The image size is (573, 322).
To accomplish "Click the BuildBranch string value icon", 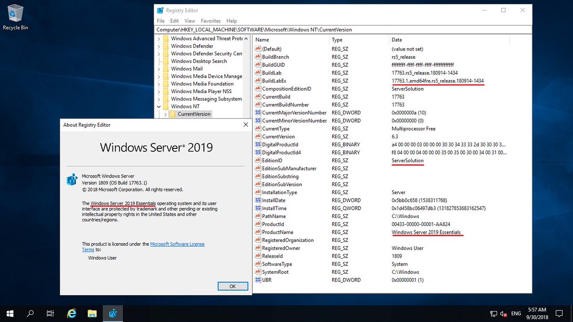I will point(258,57).
